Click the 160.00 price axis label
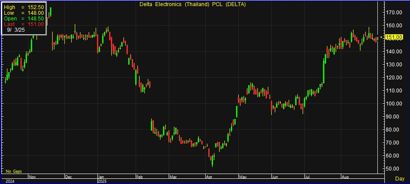Viewport: 410px width, 184px height. coord(394,25)
